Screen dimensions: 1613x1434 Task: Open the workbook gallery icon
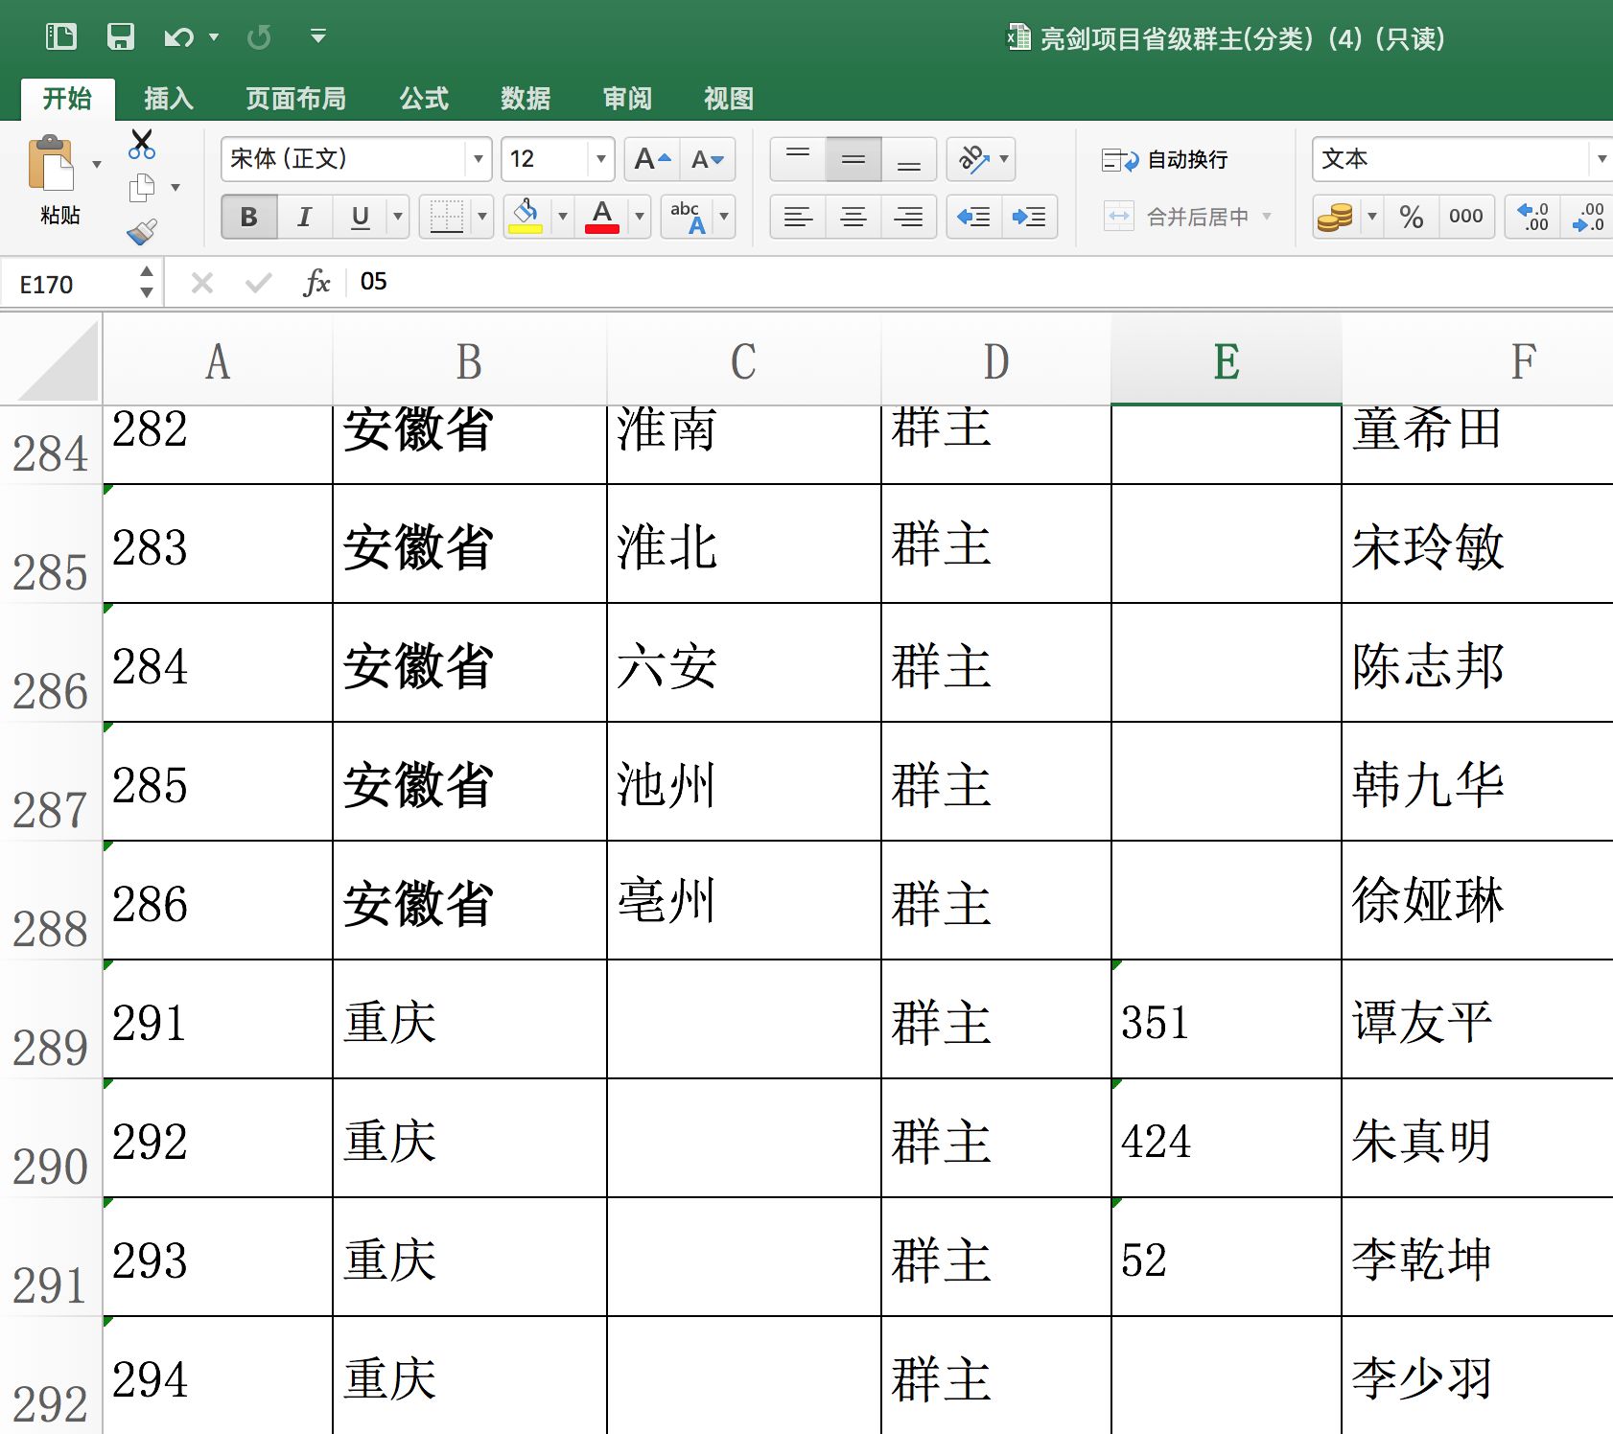[61, 36]
